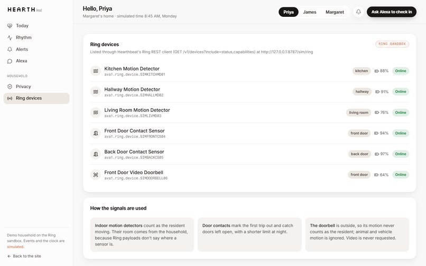Viewport: 426px width, 266px height.
Task: Click device ID SIMKITCHMD01
Action: 135,74
